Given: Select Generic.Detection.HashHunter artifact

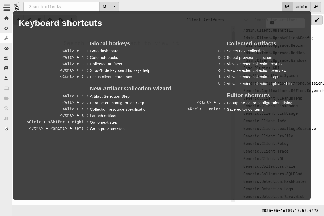Looking at the screenshot, I should point(275,181).
